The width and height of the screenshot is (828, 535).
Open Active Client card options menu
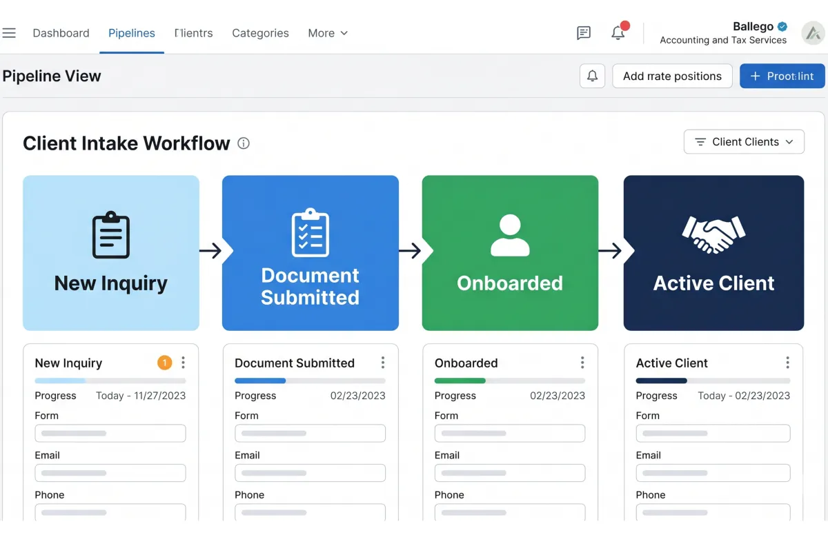pyautogui.click(x=787, y=363)
